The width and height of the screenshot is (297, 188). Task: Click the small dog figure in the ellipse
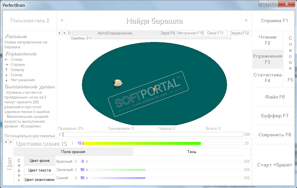click(154, 88)
